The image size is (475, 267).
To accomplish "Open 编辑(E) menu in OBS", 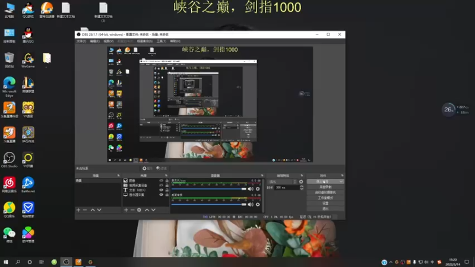I will (x=94, y=41).
